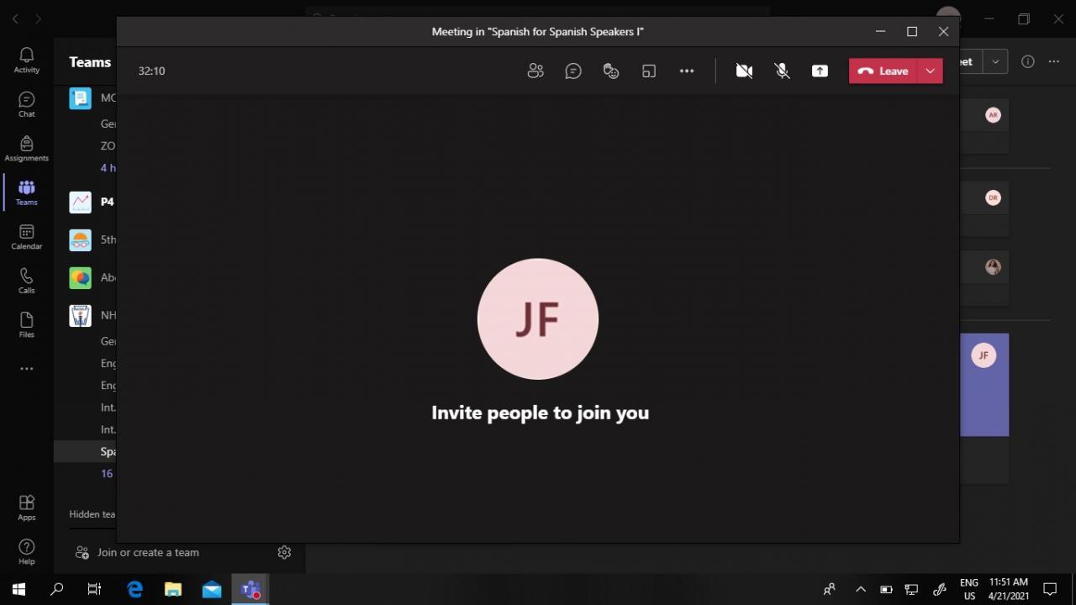This screenshot has height=605, width=1076.
Task: Select the Abc team colorful icon
Action: [80, 277]
